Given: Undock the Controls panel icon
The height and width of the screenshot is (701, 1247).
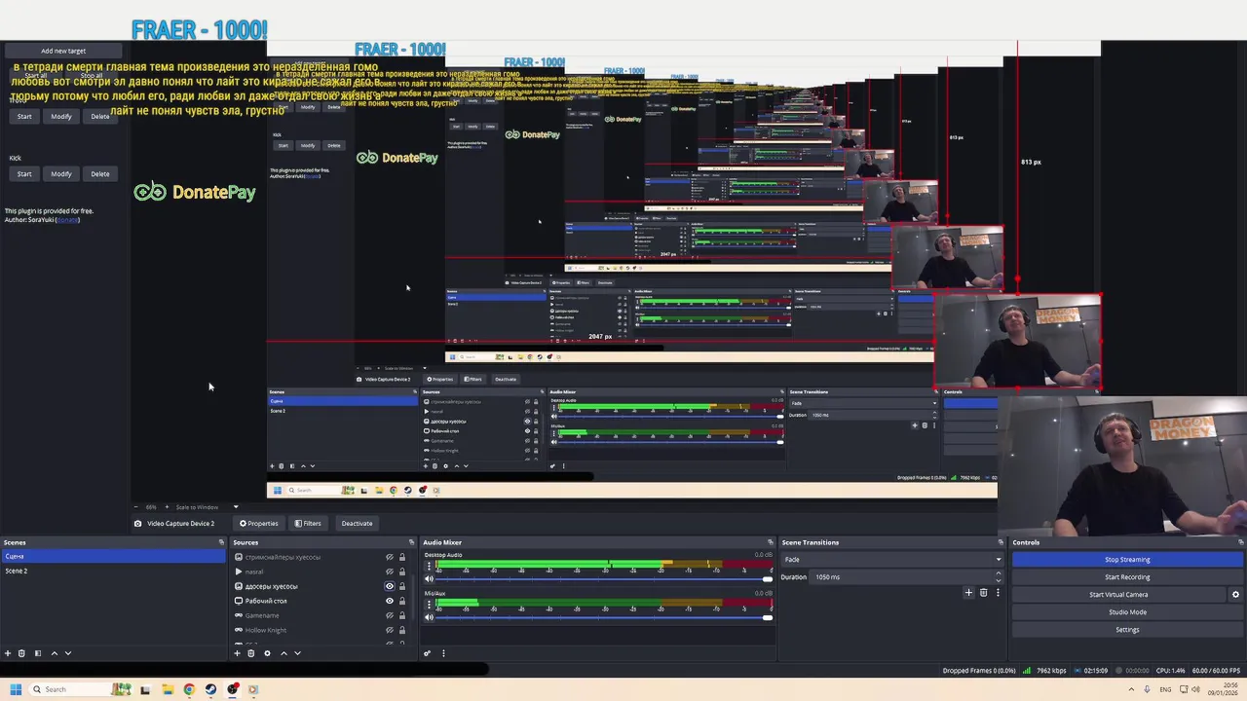Looking at the screenshot, I should [1240, 542].
